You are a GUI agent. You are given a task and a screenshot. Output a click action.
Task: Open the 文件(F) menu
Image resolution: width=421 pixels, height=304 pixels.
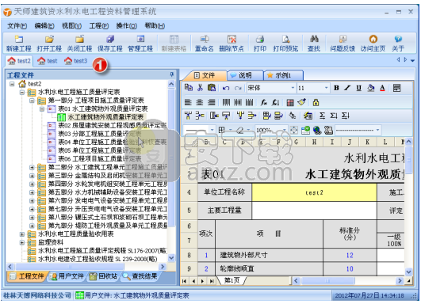[17, 26]
